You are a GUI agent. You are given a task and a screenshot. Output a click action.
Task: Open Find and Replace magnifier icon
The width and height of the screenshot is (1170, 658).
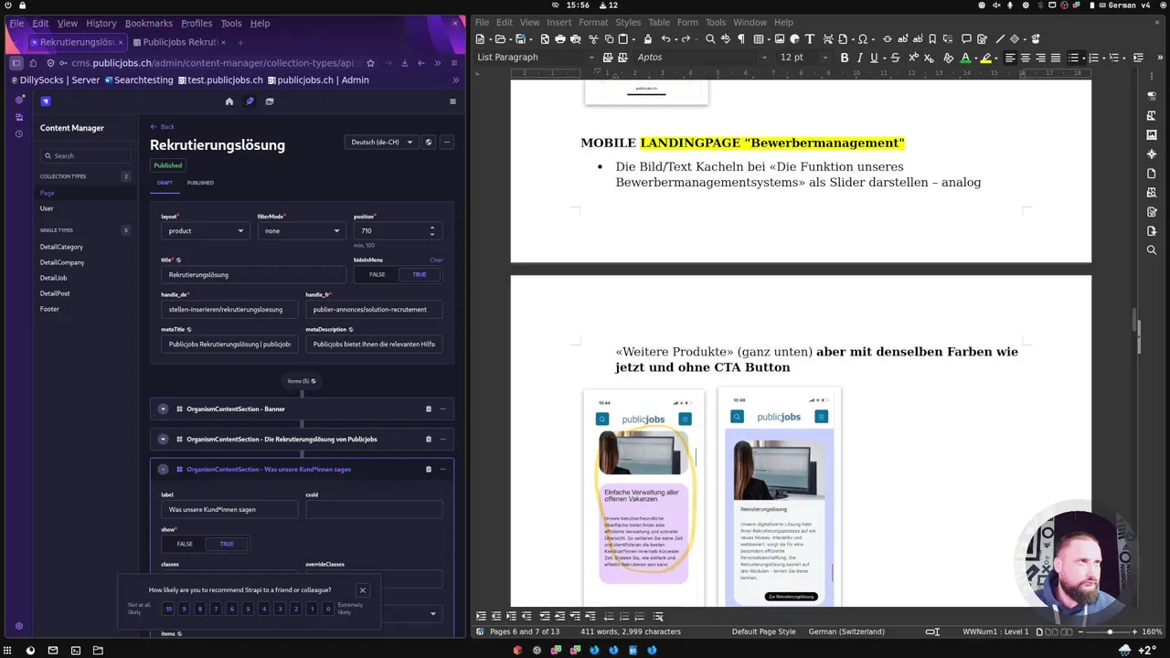tap(710, 39)
